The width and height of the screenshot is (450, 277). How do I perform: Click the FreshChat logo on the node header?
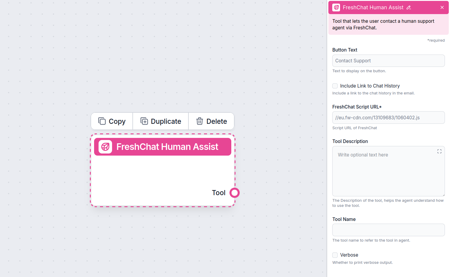105,147
